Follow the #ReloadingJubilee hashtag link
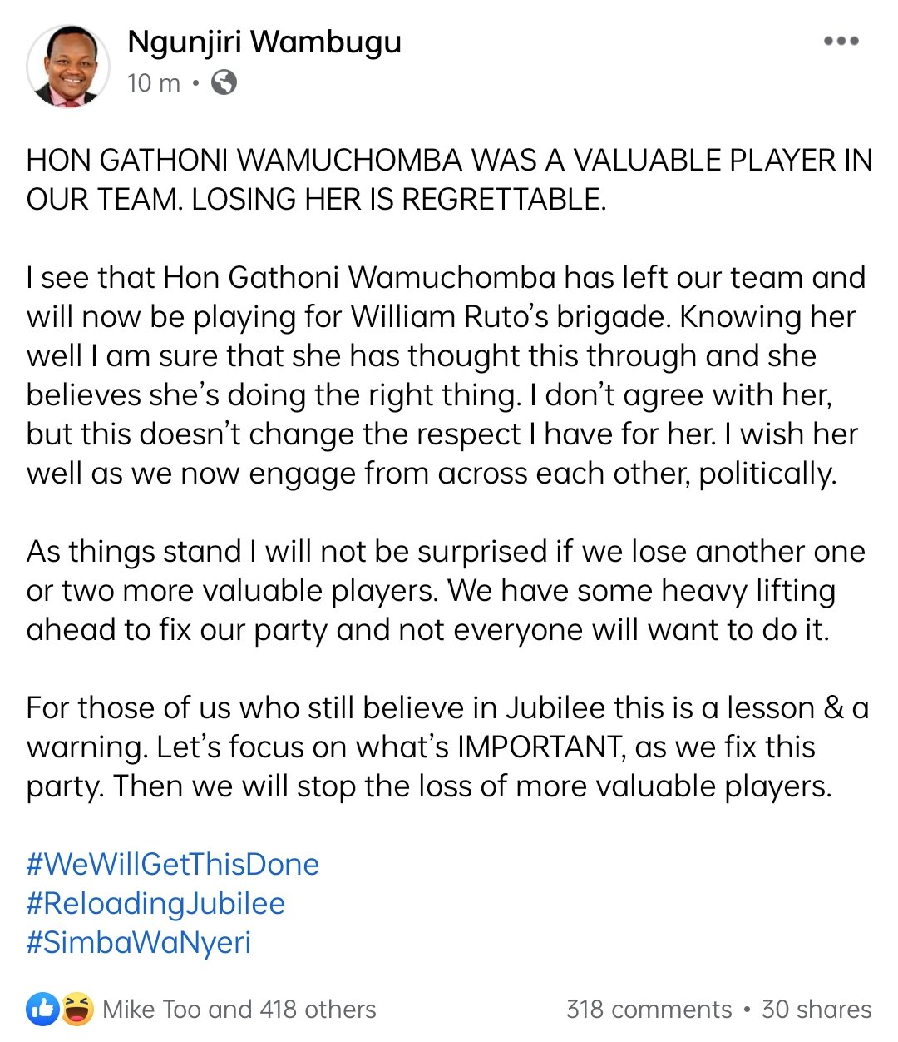 click(x=156, y=903)
